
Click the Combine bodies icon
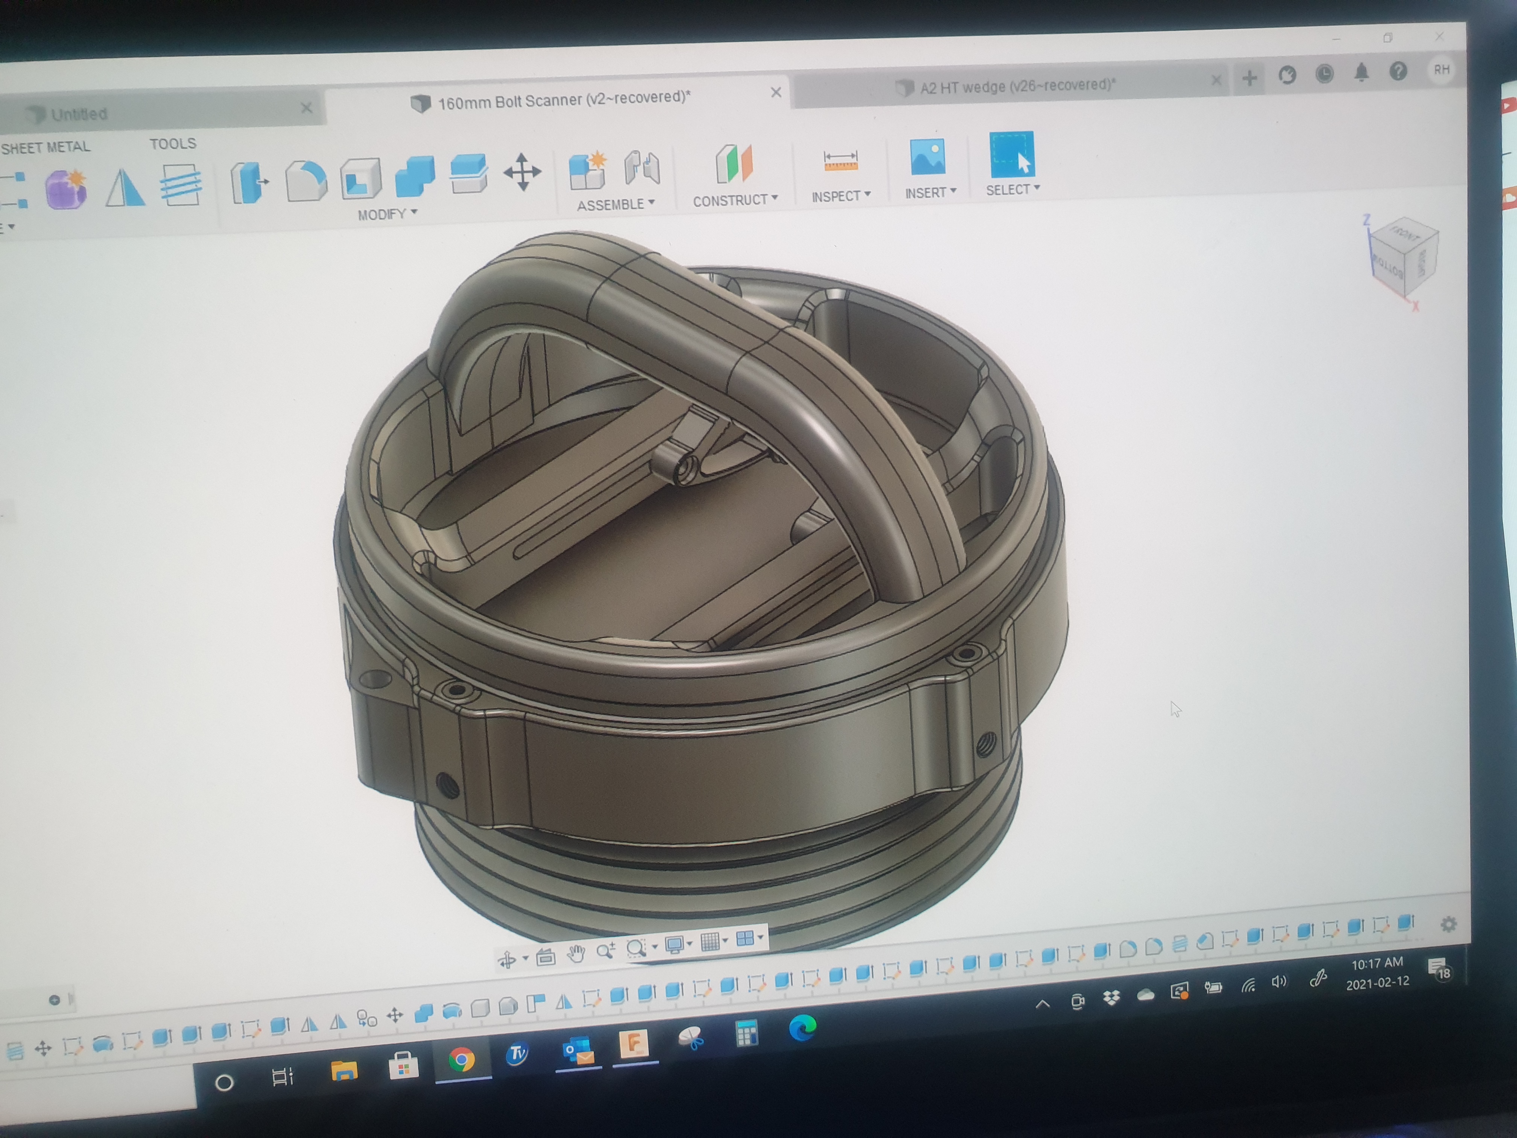coord(414,176)
